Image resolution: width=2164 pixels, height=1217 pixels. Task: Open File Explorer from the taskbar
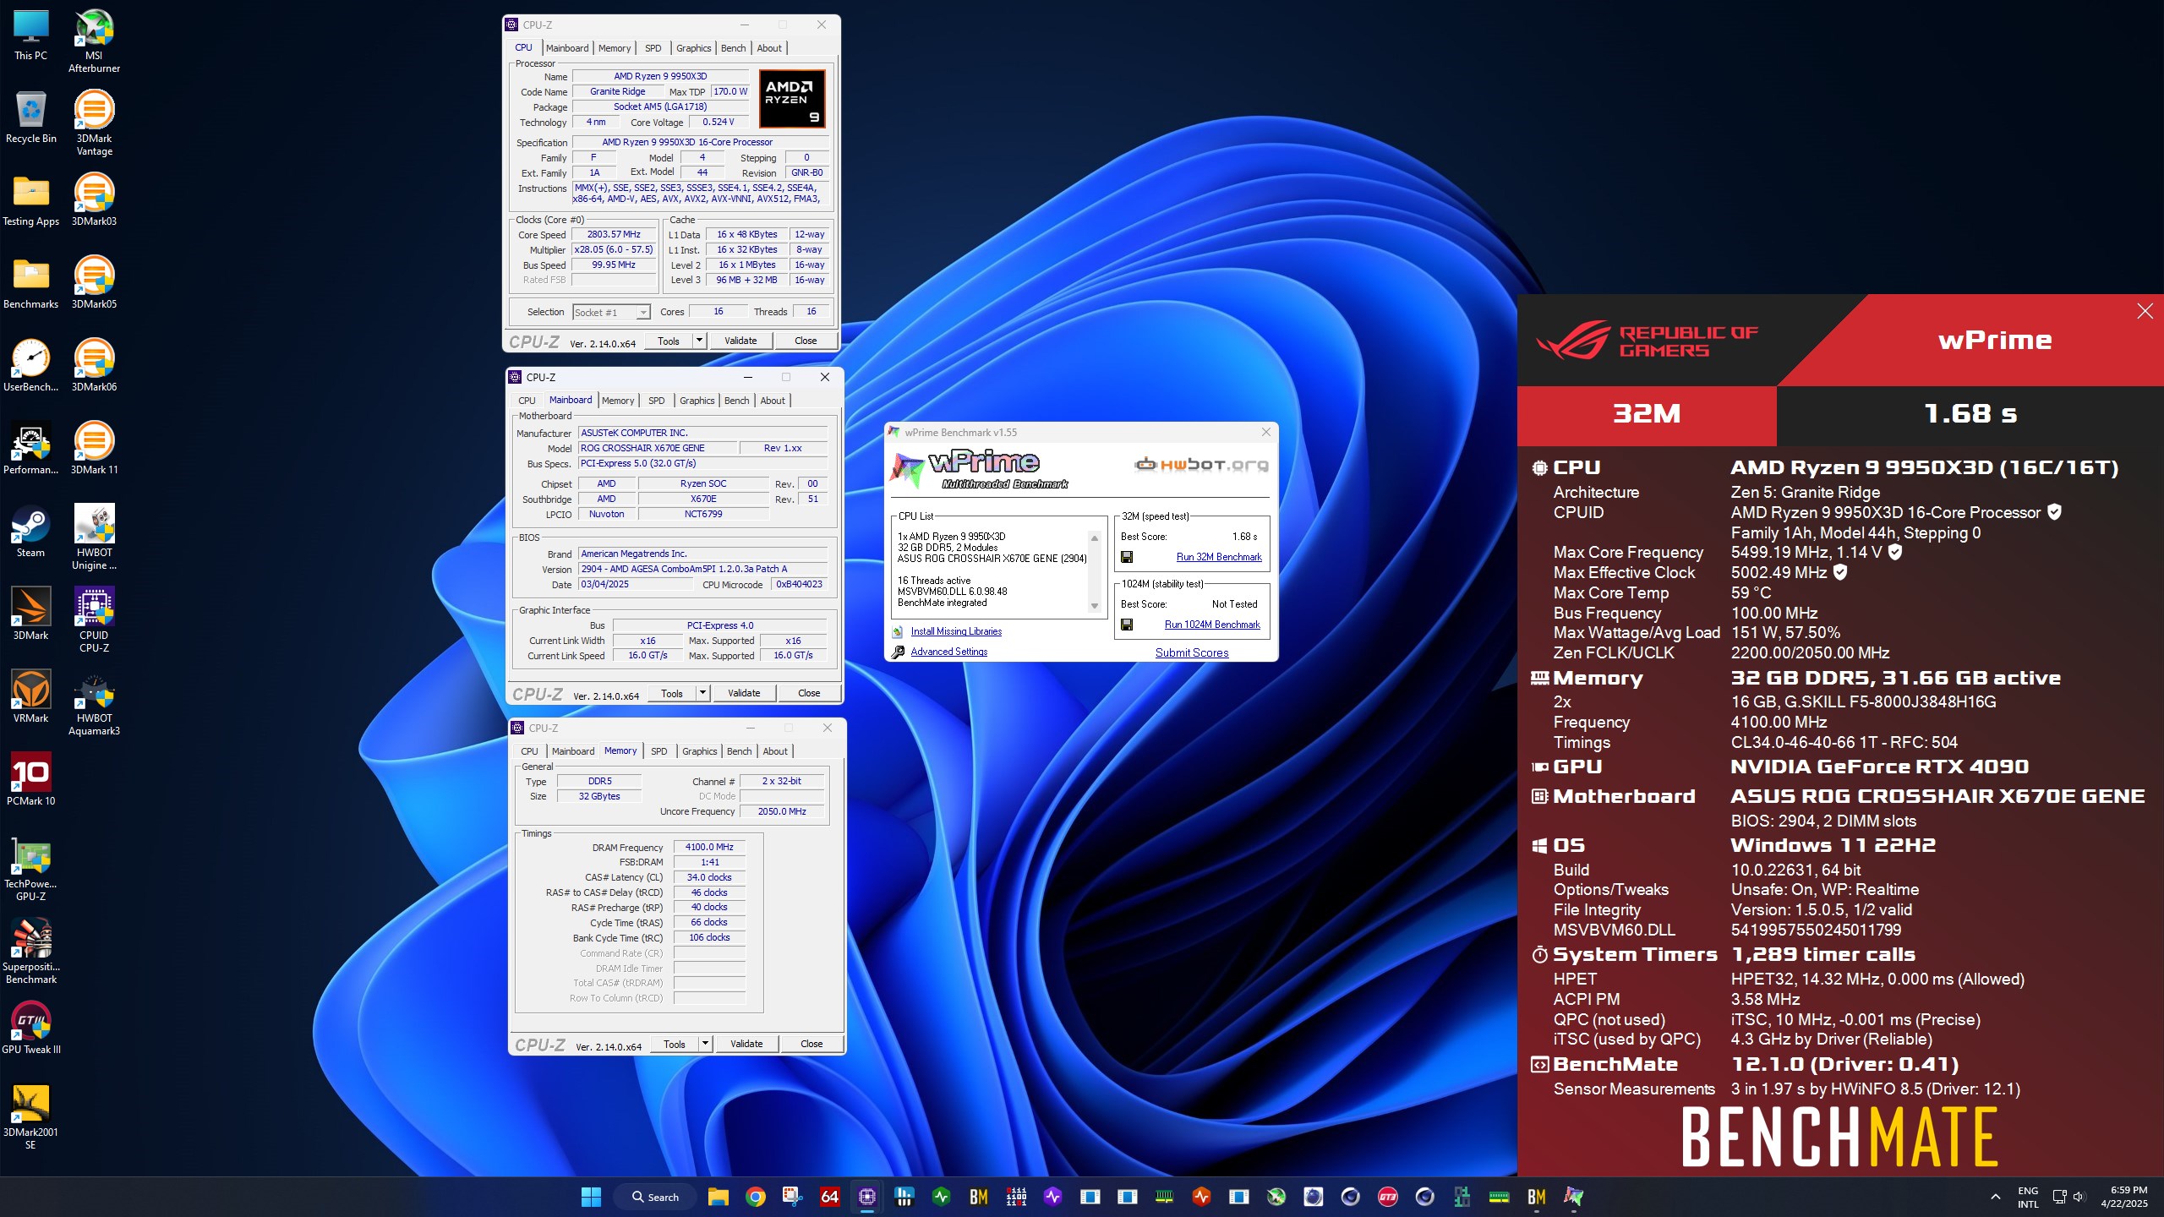[718, 1197]
